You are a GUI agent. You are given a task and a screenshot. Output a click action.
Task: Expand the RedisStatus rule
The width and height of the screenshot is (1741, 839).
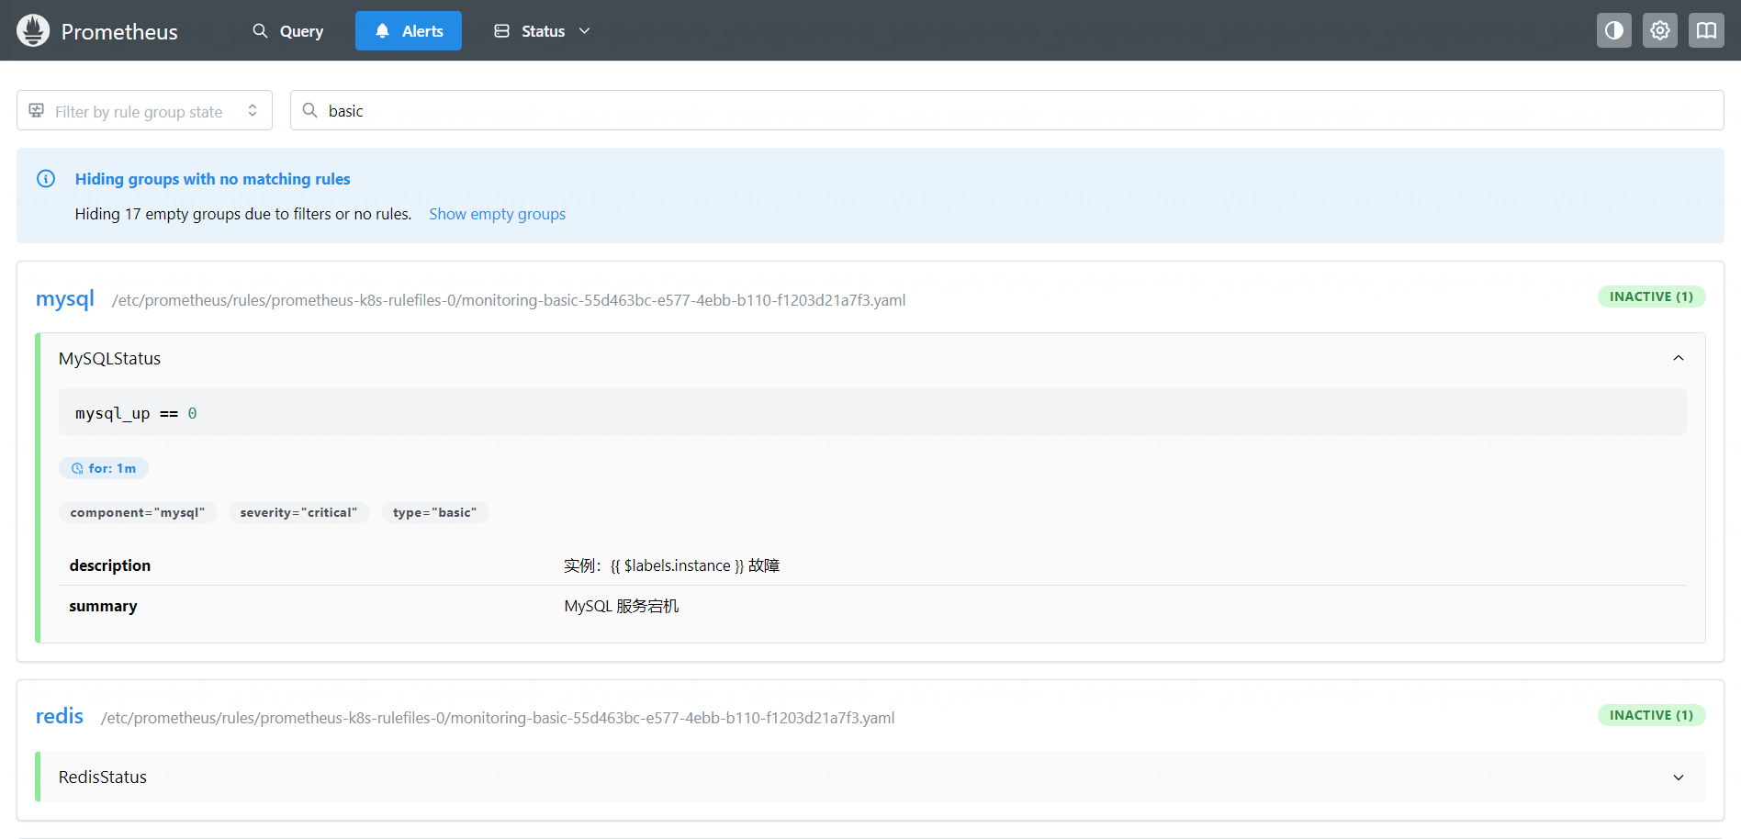[1678, 777]
